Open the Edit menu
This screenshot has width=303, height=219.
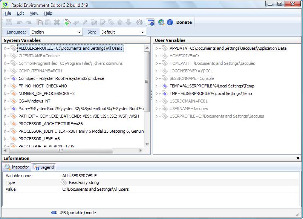click(x=20, y=13)
